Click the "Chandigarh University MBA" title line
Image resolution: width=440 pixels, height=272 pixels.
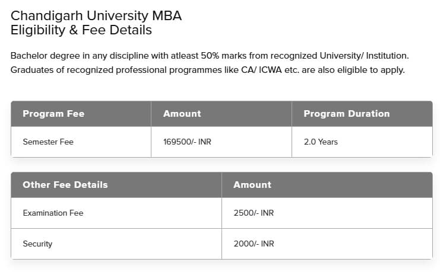coord(96,16)
